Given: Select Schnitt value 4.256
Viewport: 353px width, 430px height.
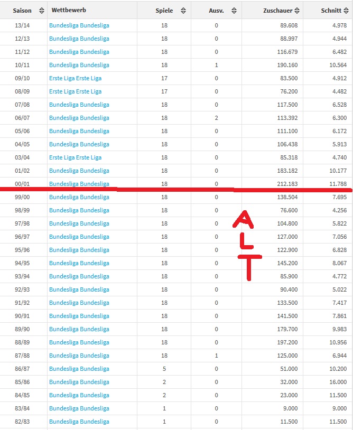Looking at the screenshot, I should coord(340,210).
